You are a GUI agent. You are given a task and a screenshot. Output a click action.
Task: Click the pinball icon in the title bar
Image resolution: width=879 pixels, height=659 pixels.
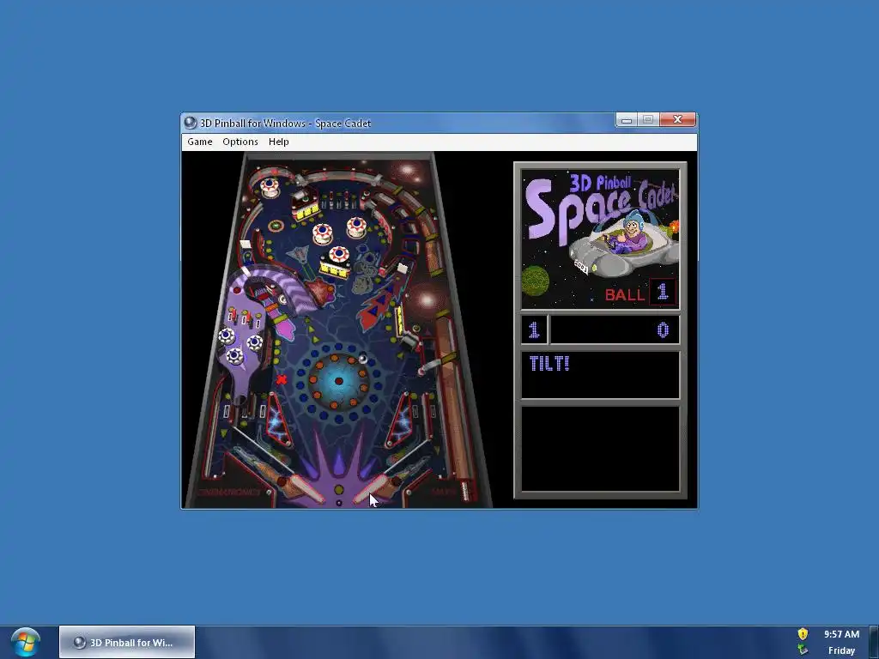(x=191, y=123)
